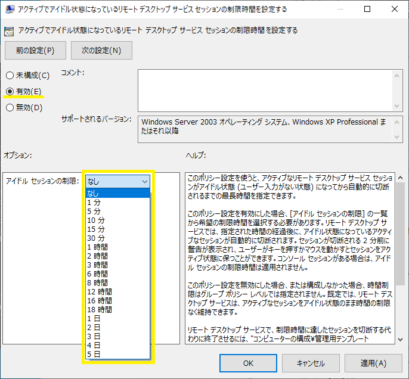Click the ヘルプ: label

click(196, 156)
